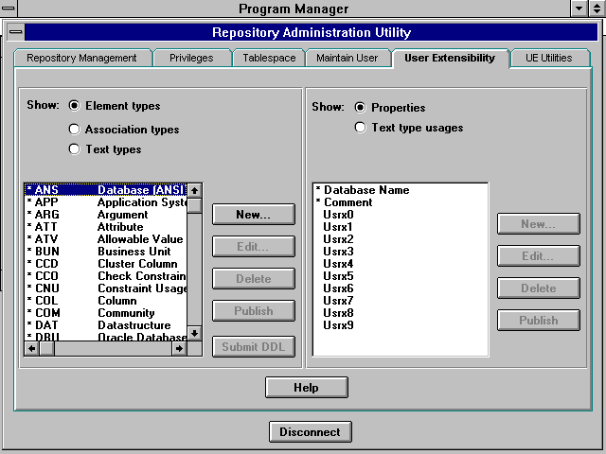The image size is (606, 454).
Task: Open Repository Administration Utility control menu box
Action: pyautogui.click(x=17, y=32)
